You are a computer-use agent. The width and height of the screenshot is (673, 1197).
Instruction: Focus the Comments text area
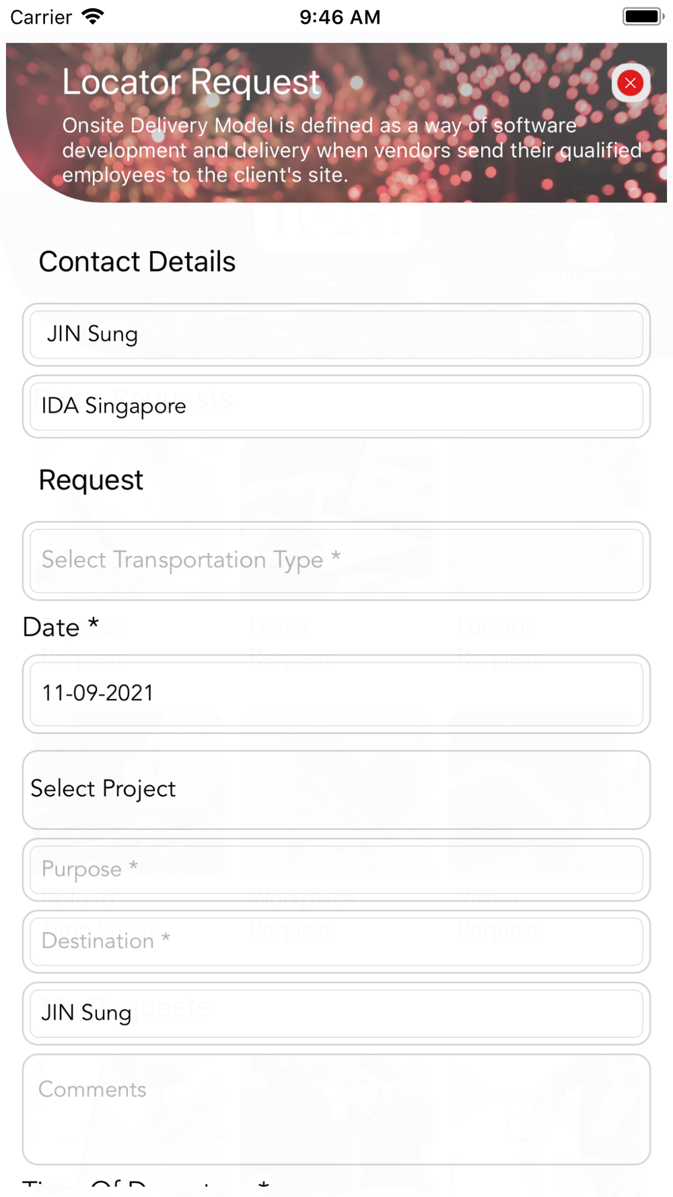(336, 1109)
